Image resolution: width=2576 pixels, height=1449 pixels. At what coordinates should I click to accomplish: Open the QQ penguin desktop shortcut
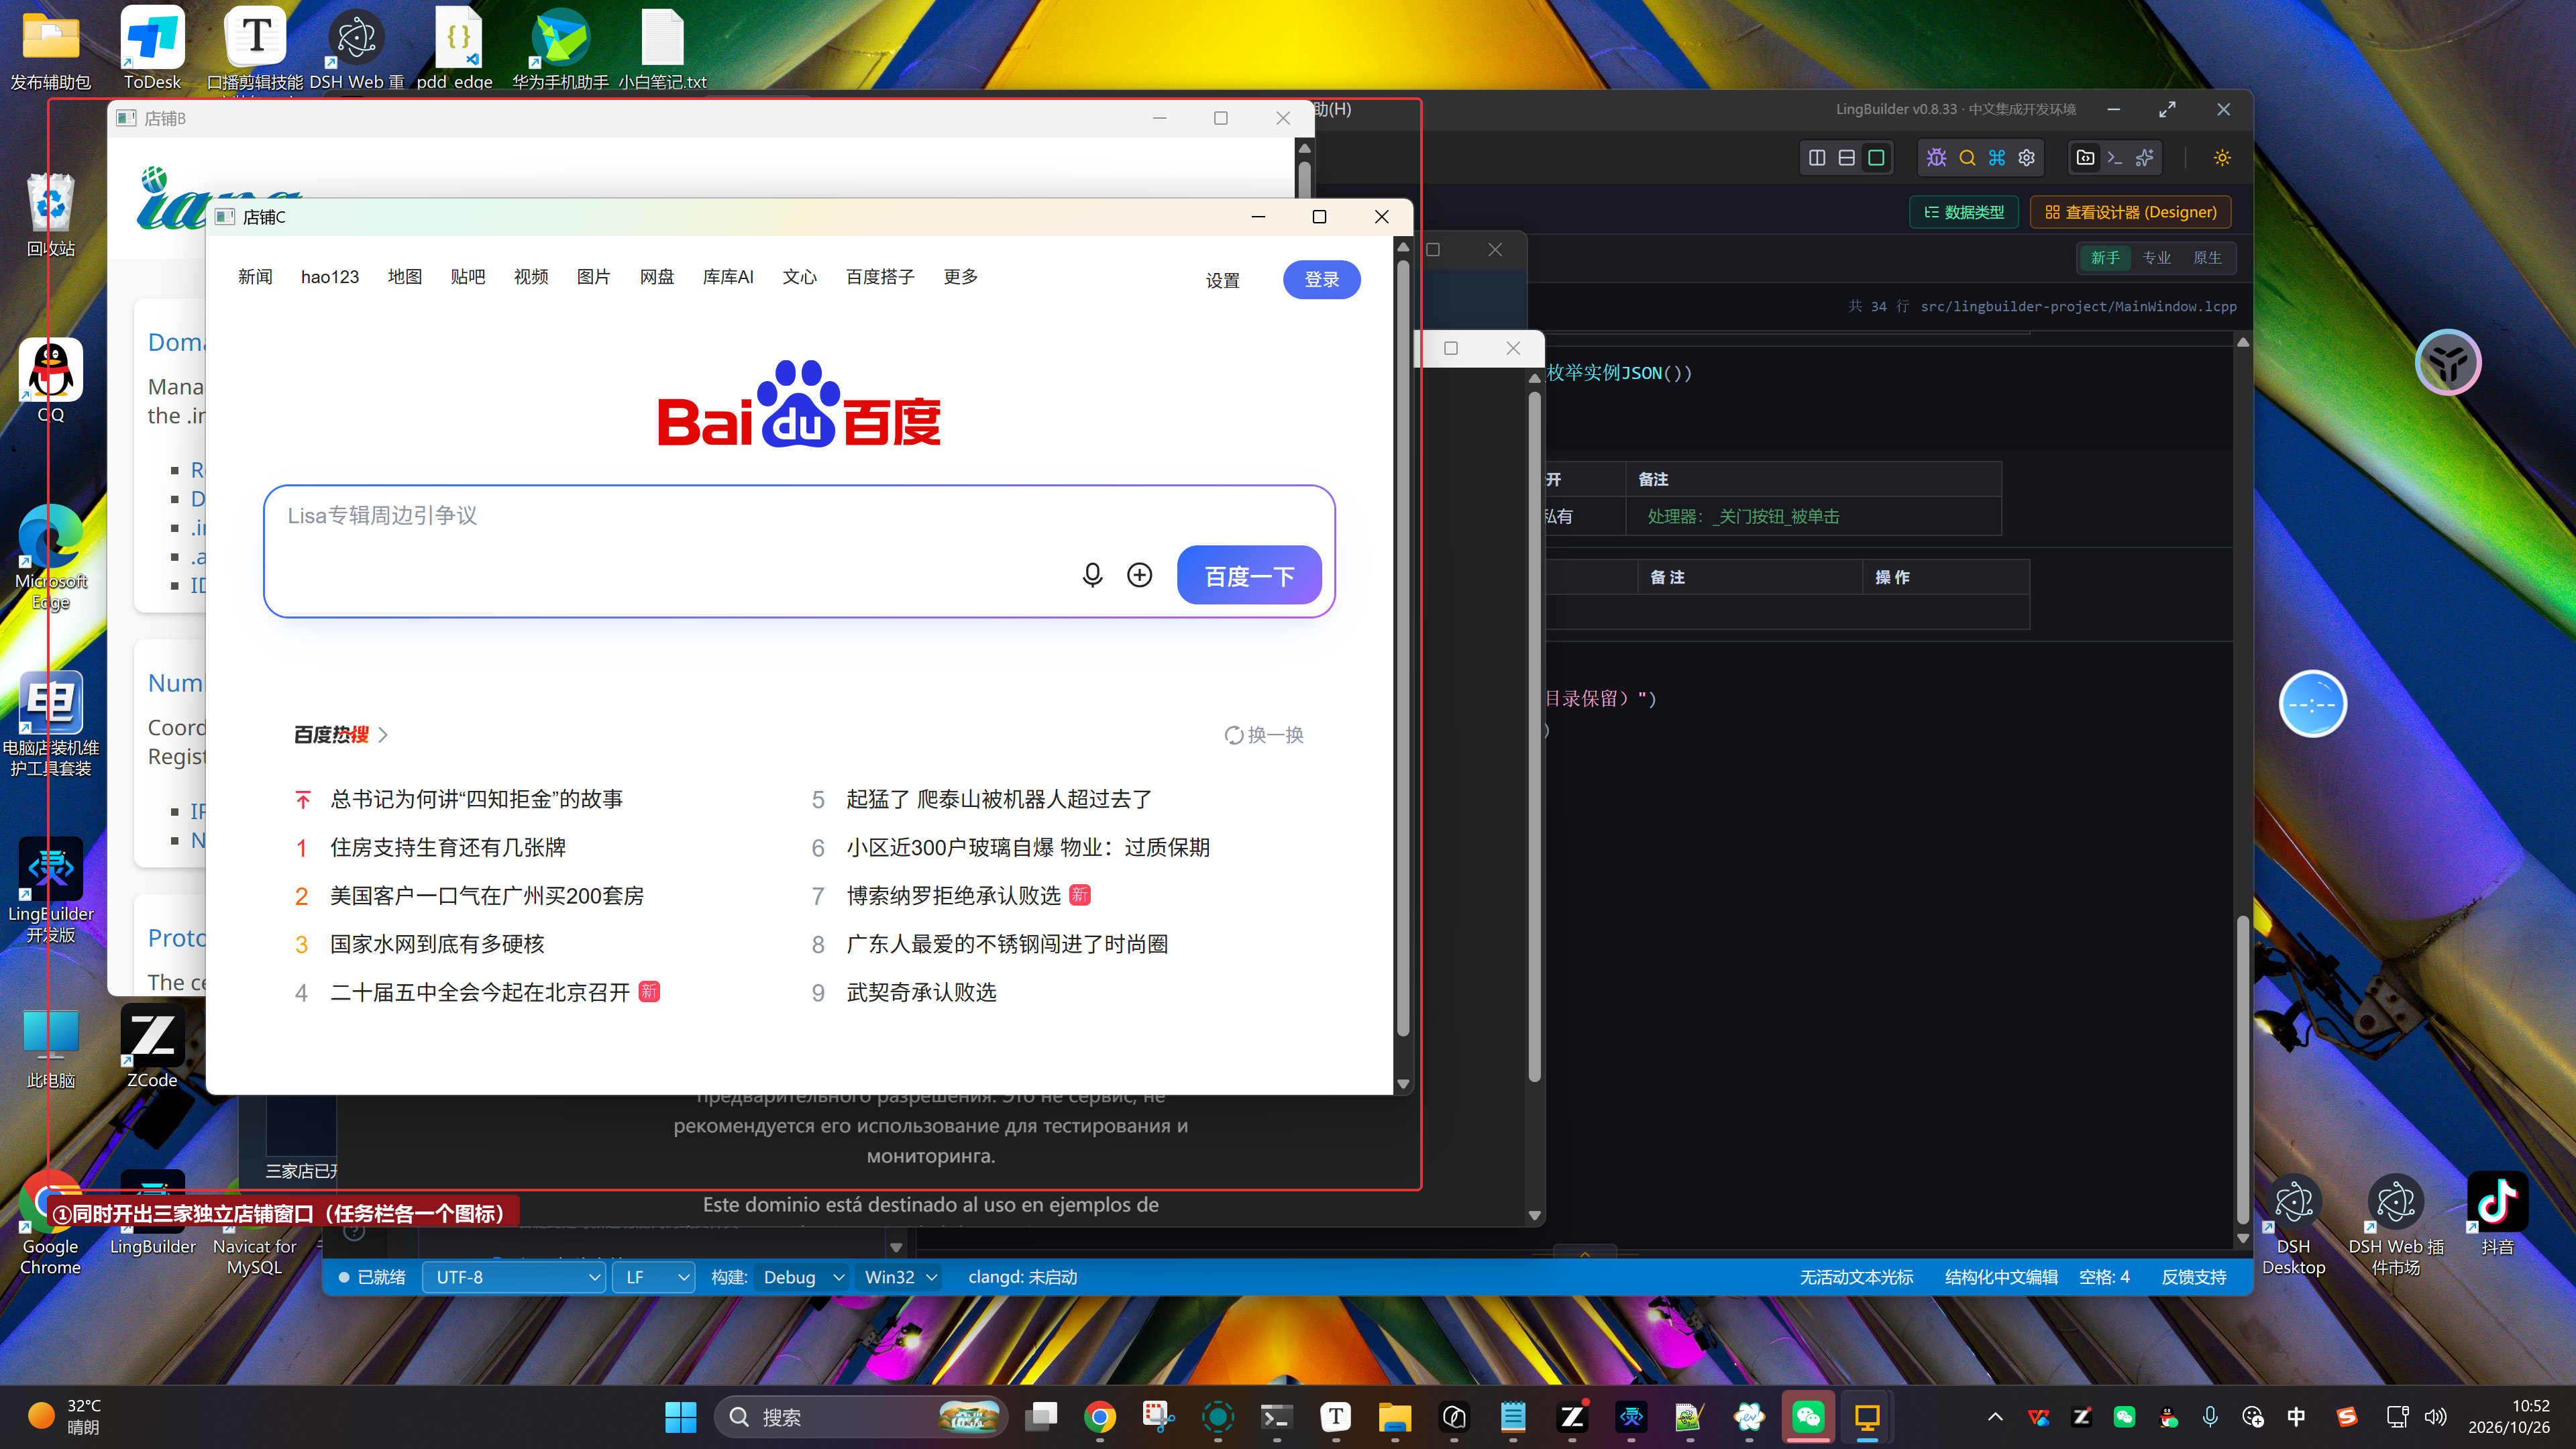coord(51,380)
